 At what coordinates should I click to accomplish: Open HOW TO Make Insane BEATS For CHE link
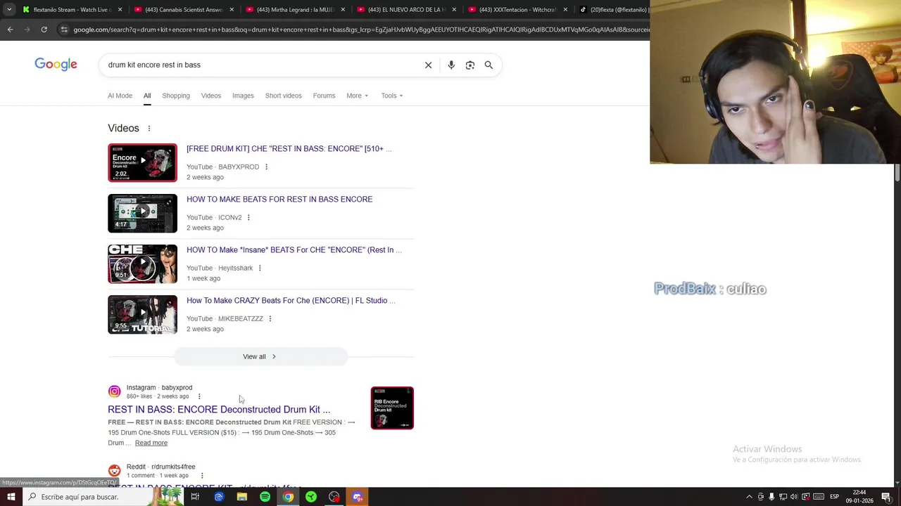(x=294, y=249)
